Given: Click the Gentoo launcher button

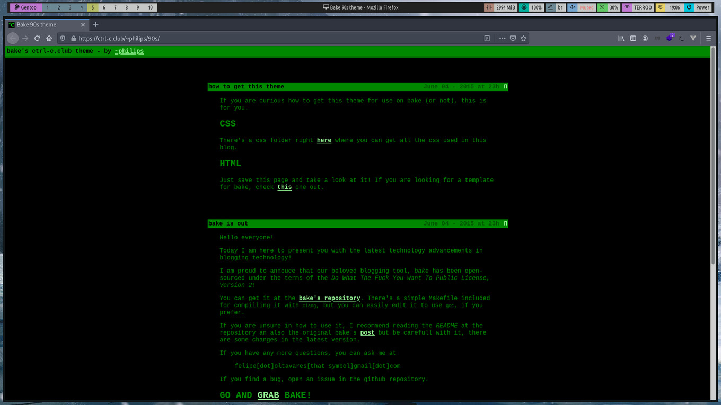Looking at the screenshot, I should [x=25, y=7].
